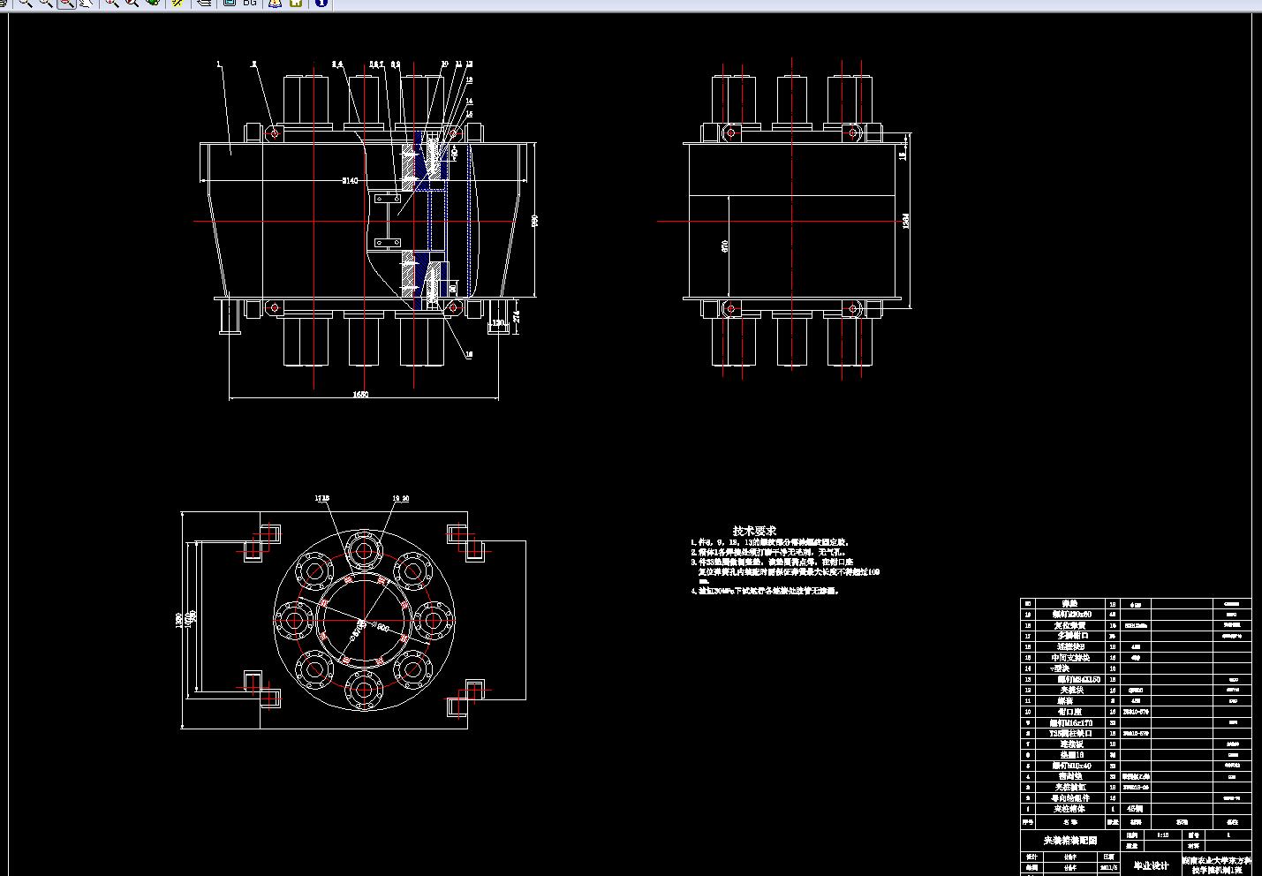
Task: Select the zoom in magnifier tool
Action: coord(26,4)
